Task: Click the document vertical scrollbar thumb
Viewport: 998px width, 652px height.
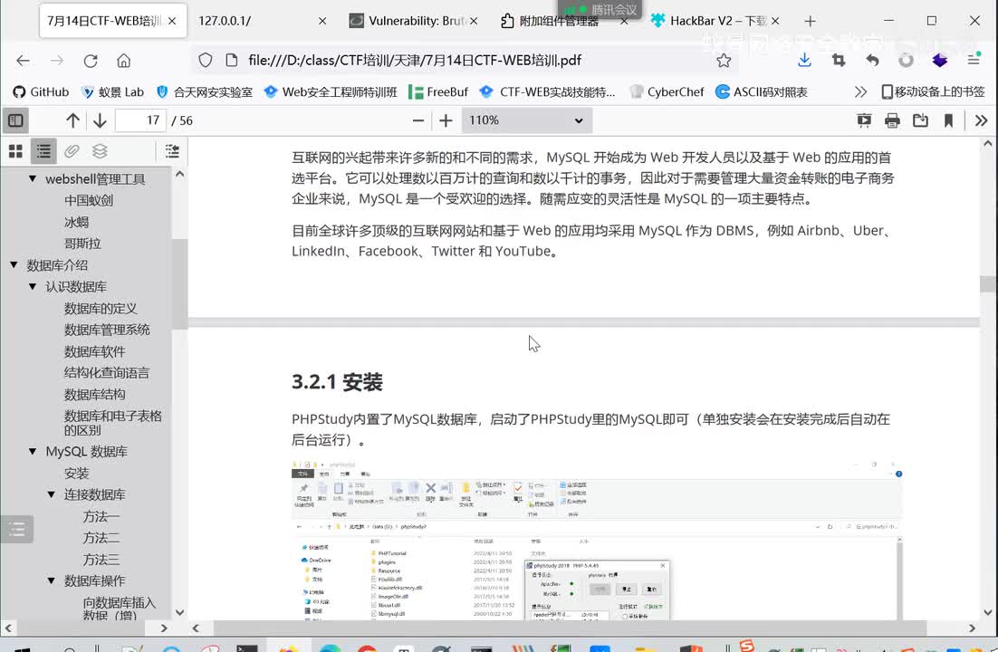Action: coord(988,284)
